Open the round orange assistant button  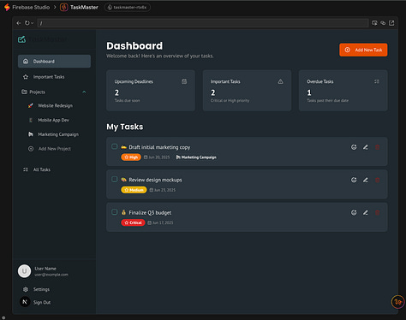point(397,302)
